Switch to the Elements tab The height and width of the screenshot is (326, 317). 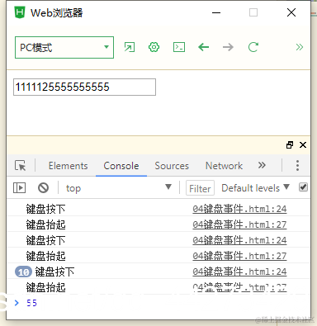[68, 166]
